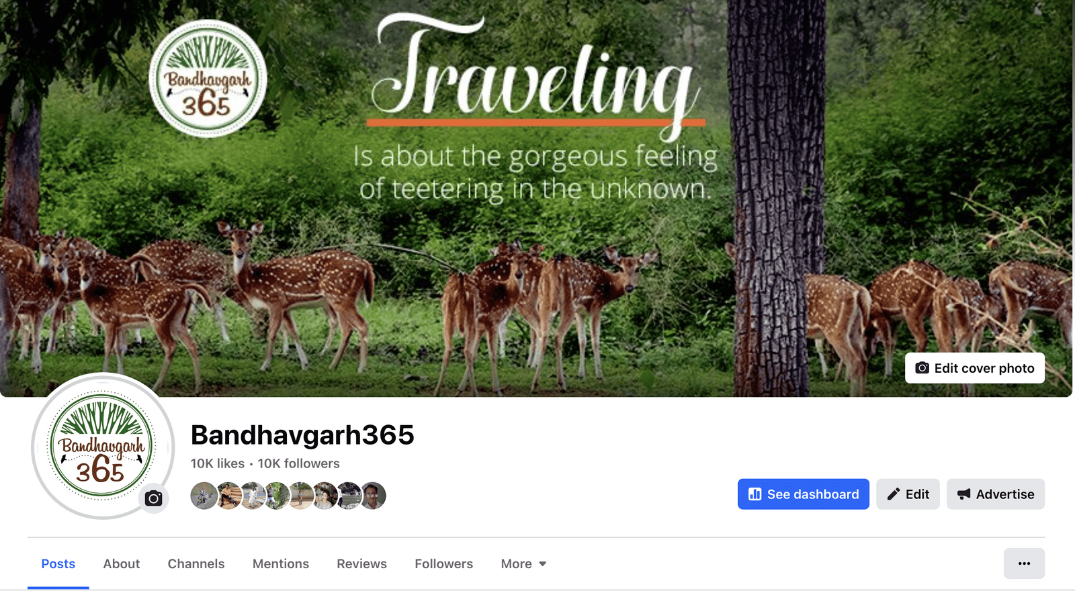
Task: Click the circular Bandhavgarh 365 logo on the cover
Action: [x=208, y=79]
